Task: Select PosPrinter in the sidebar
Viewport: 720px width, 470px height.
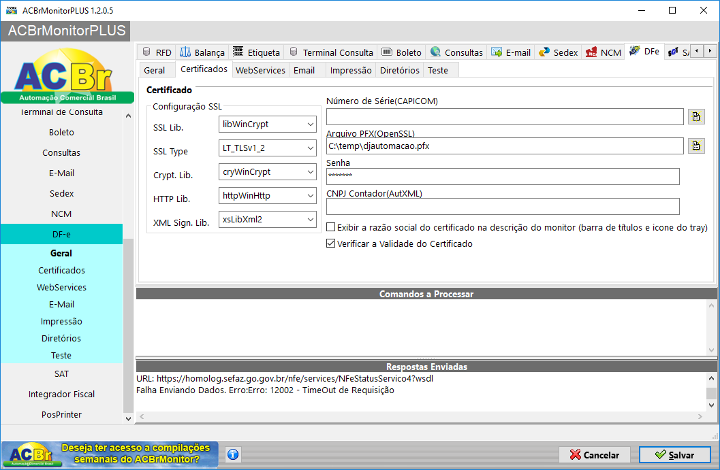Action: 61,414
